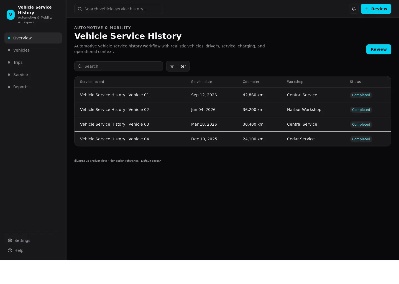The height and width of the screenshot is (284, 399).
Task: Select the Sep 12, 2026 date cell
Action: click(x=204, y=95)
